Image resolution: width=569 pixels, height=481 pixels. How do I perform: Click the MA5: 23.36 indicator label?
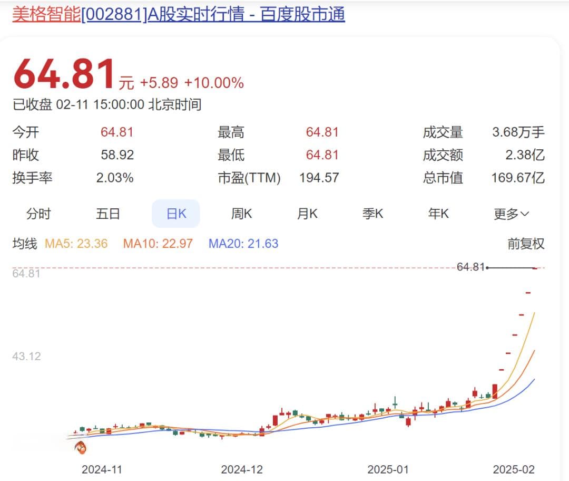point(76,244)
